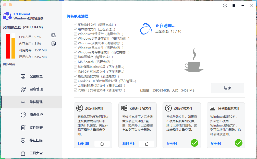Click the 文件粉碎 trash bin icon
Screen dimensions: 257x159
(23, 128)
